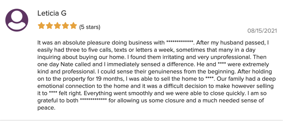Select the fifth rating star
Screen dimensions: 283x121
coord(74,26)
